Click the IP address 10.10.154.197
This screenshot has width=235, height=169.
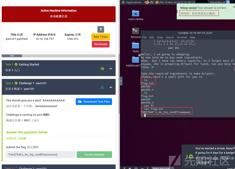(x=45, y=39)
